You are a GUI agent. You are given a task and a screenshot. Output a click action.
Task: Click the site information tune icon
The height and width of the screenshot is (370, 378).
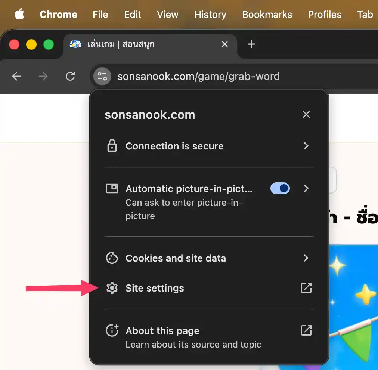click(x=102, y=77)
